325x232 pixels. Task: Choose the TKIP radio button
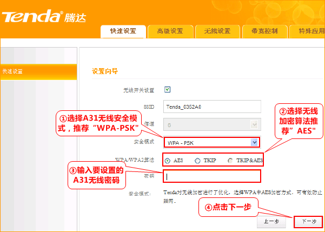[198, 161]
